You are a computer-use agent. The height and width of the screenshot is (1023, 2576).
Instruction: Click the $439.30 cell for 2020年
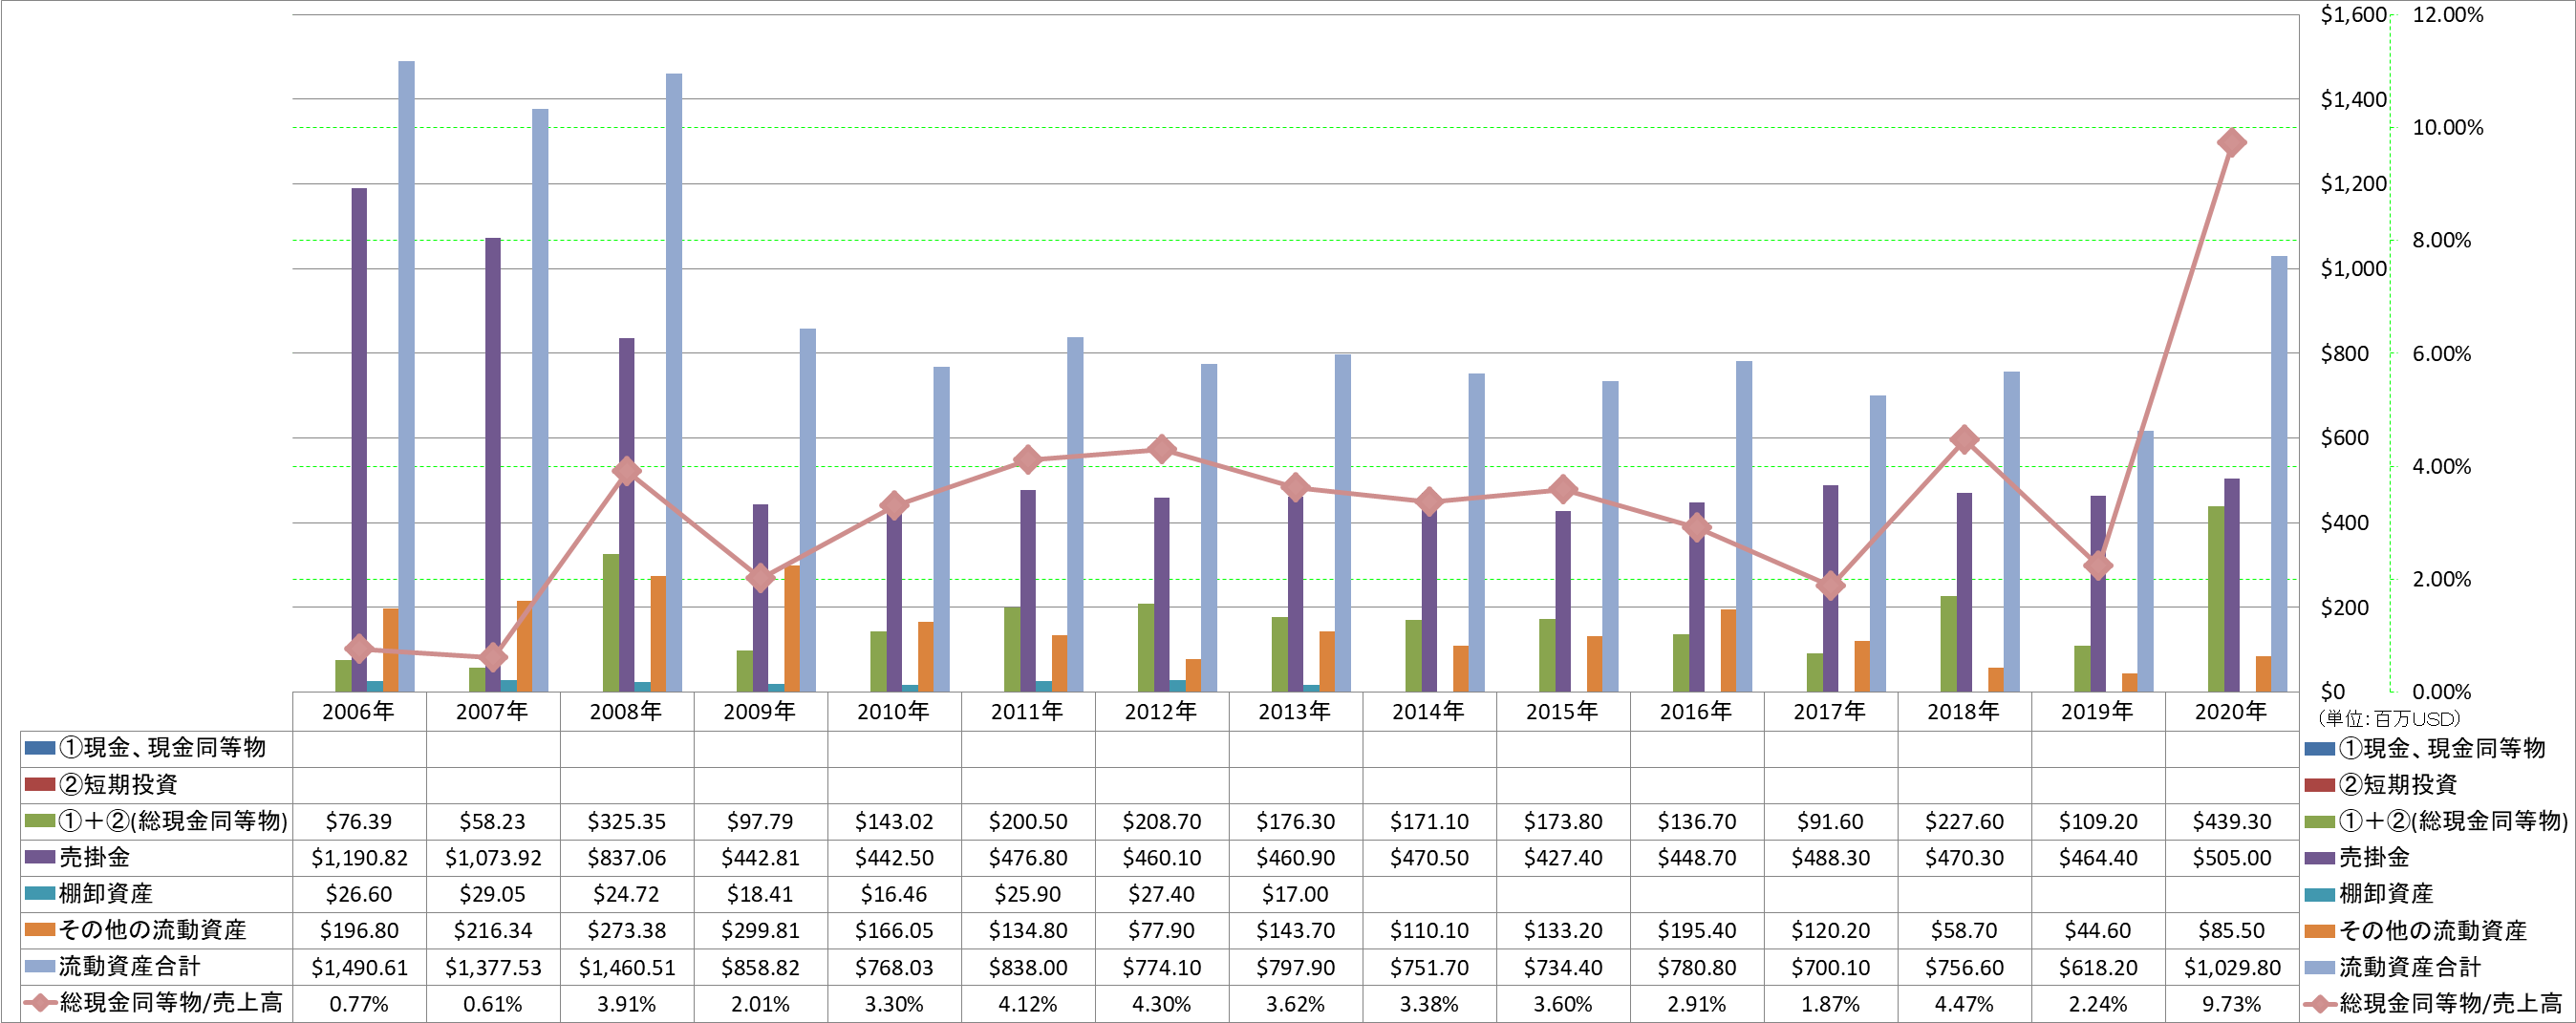2231,821
